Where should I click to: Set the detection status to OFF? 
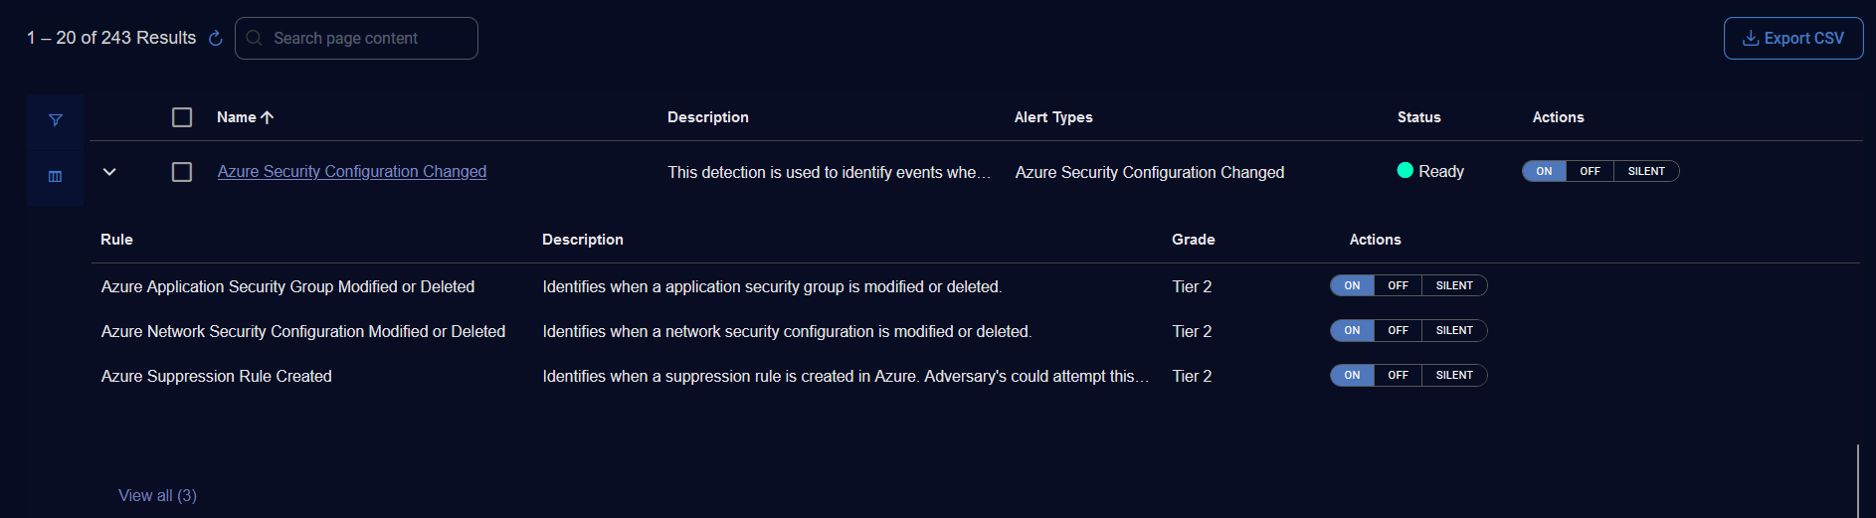pos(1590,172)
